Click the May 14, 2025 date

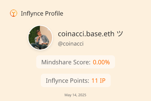[x=75, y=95]
